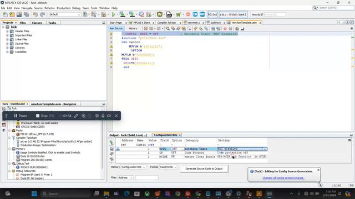Expand the Source Files folder

click(x=7, y=44)
